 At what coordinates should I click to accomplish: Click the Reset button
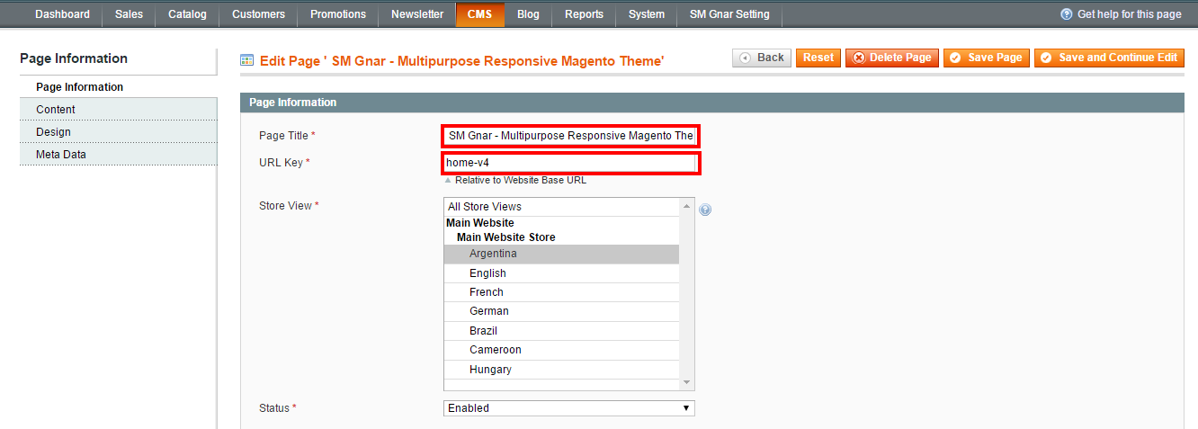coord(818,58)
